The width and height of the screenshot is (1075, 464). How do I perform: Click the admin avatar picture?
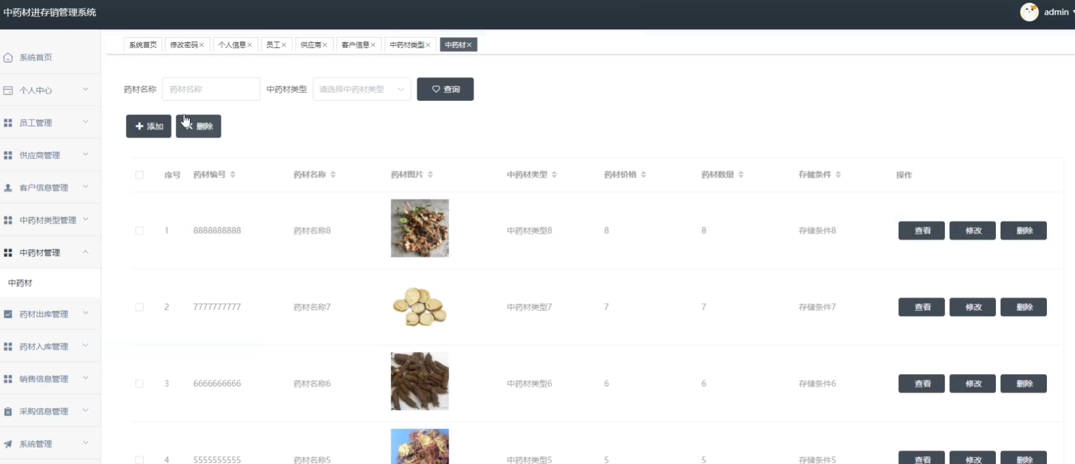[1029, 12]
